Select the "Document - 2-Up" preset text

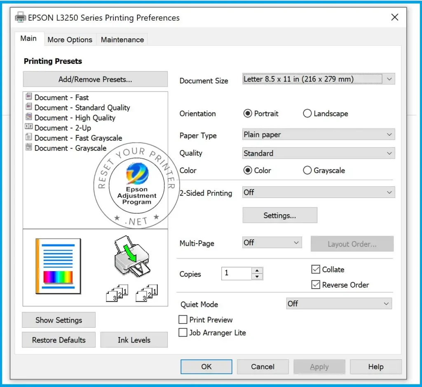pos(63,128)
